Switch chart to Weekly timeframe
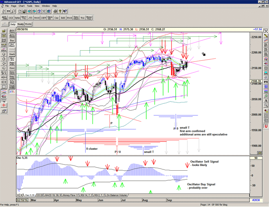The height and width of the screenshot is (207, 269). 21,24
